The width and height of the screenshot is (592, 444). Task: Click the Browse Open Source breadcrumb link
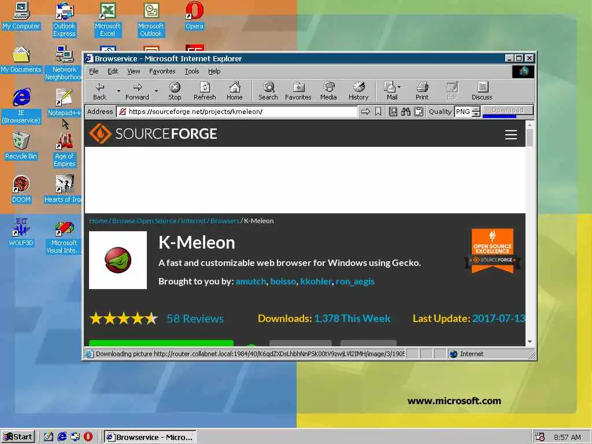coord(144,221)
